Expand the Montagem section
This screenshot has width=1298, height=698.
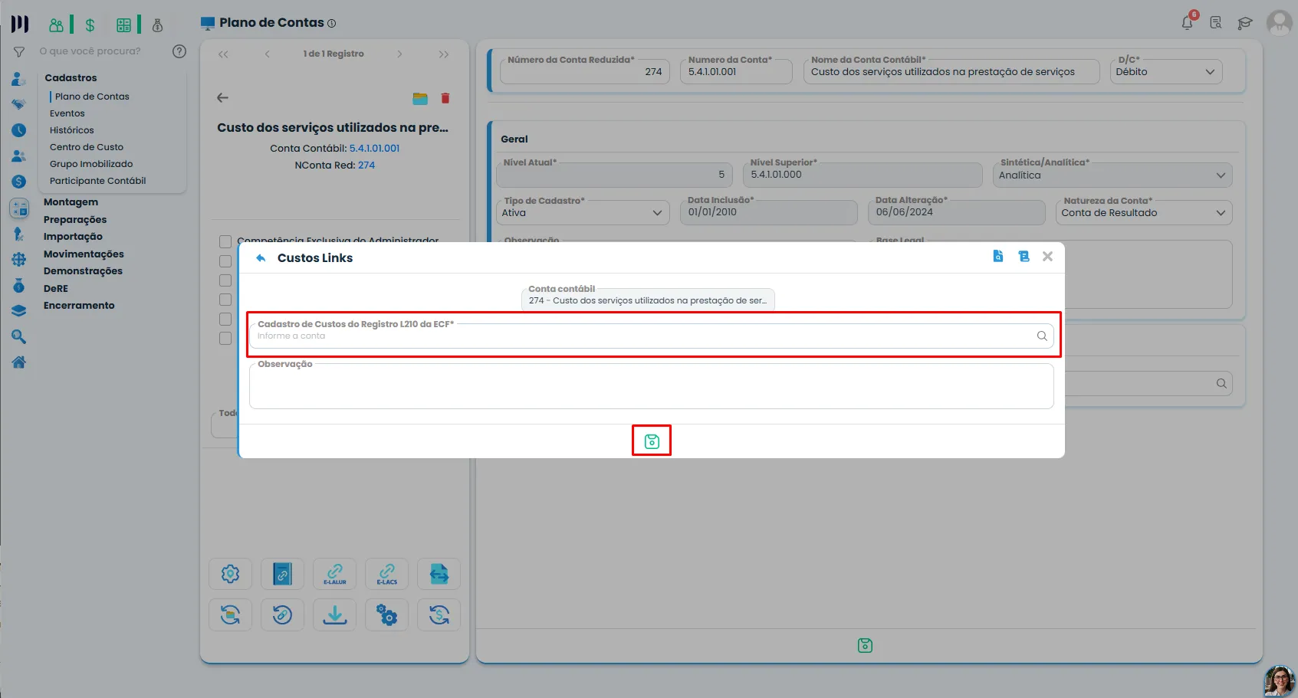coord(71,202)
